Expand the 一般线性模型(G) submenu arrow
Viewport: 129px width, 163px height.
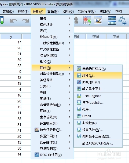pyautogui.click(x=69, y=43)
